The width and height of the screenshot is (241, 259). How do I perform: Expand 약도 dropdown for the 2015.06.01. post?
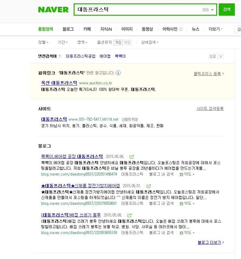click(189, 203)
